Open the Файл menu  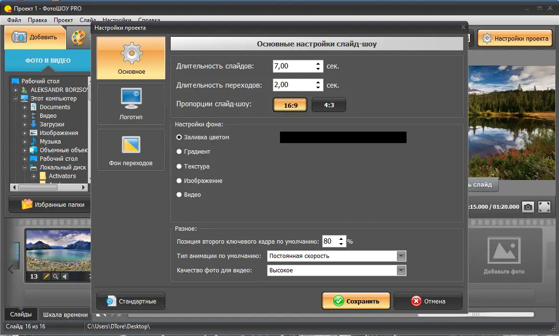14,20
